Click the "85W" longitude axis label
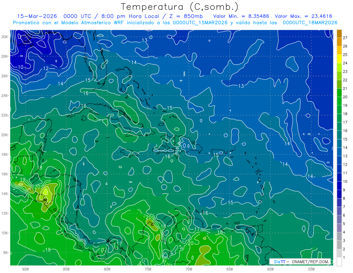This screenshot has width=353, height=273. point(66,269)
